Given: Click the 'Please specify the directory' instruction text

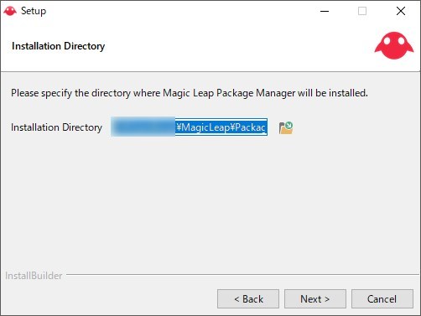Looking at the screenshot, I should [190, 93].
